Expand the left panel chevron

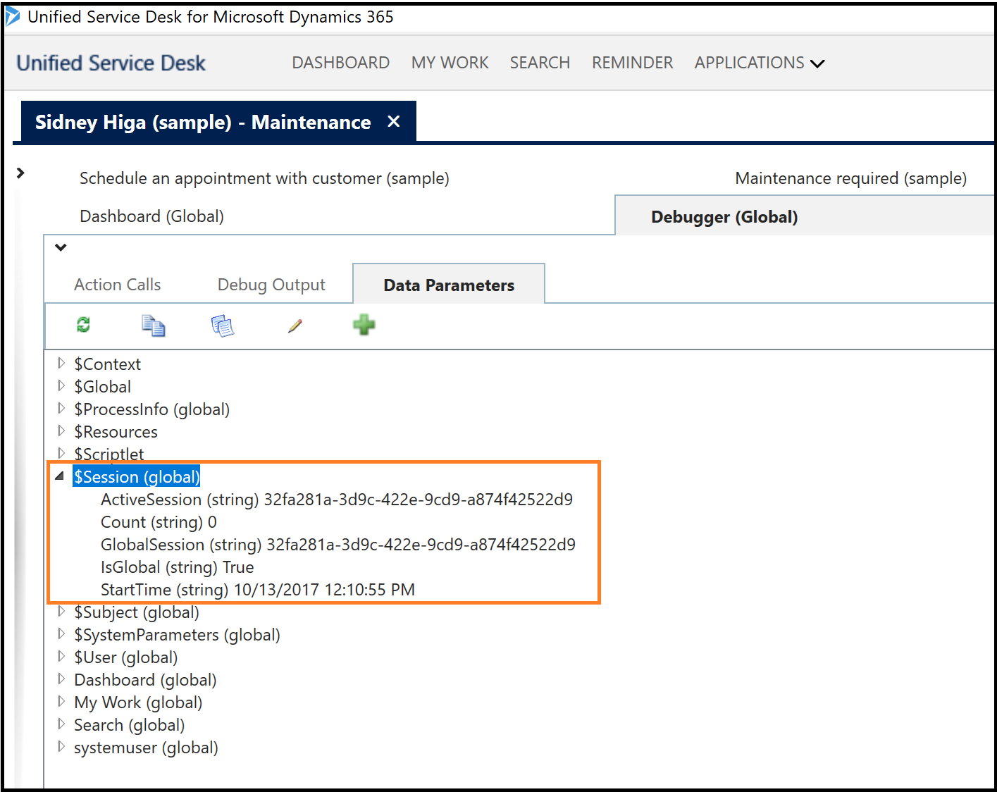(x=20, y=173)
